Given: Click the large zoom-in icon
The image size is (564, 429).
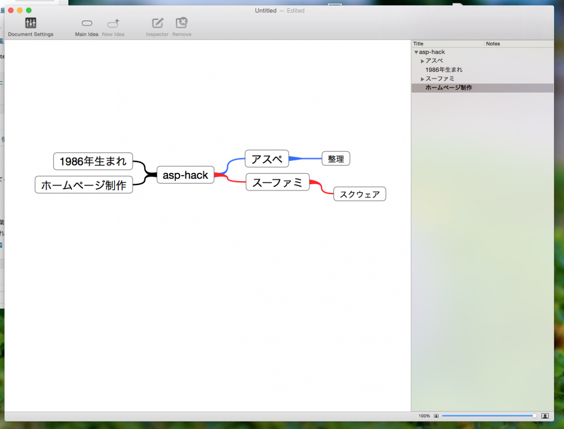Looking at the screenshot, I should pos(545,416).
